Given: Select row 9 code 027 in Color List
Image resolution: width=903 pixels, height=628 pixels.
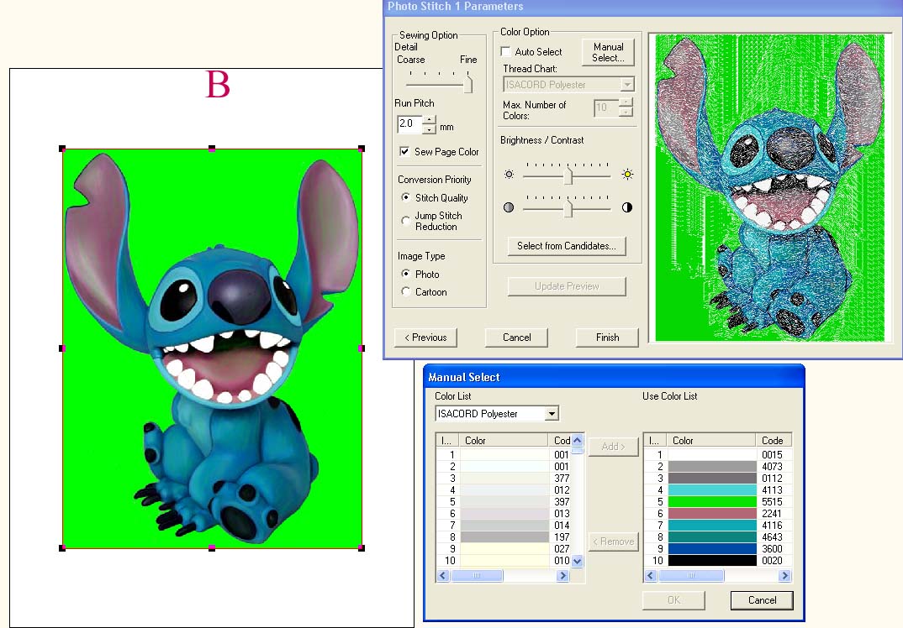Looking at the screenshot, I should (504, 548).
